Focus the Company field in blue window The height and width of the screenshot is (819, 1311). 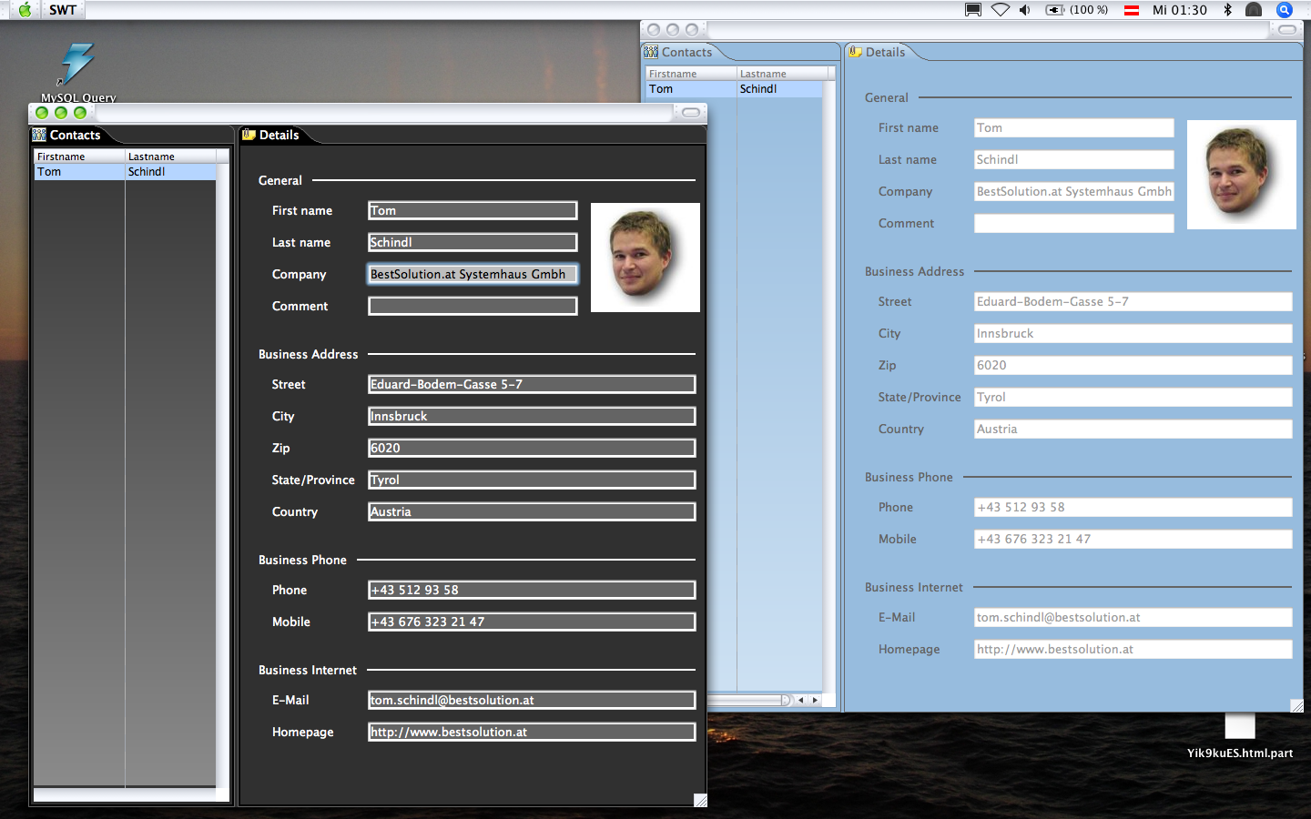point(1074,192)
